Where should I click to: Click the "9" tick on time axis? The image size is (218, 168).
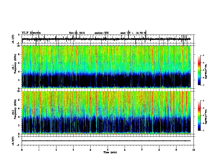pos(176,150)
